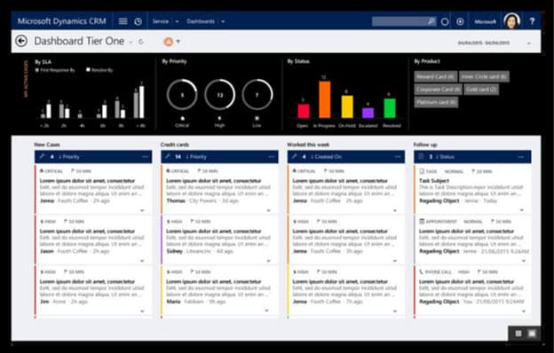Switch to stream view icon at bottom right

tap(532, 333)
